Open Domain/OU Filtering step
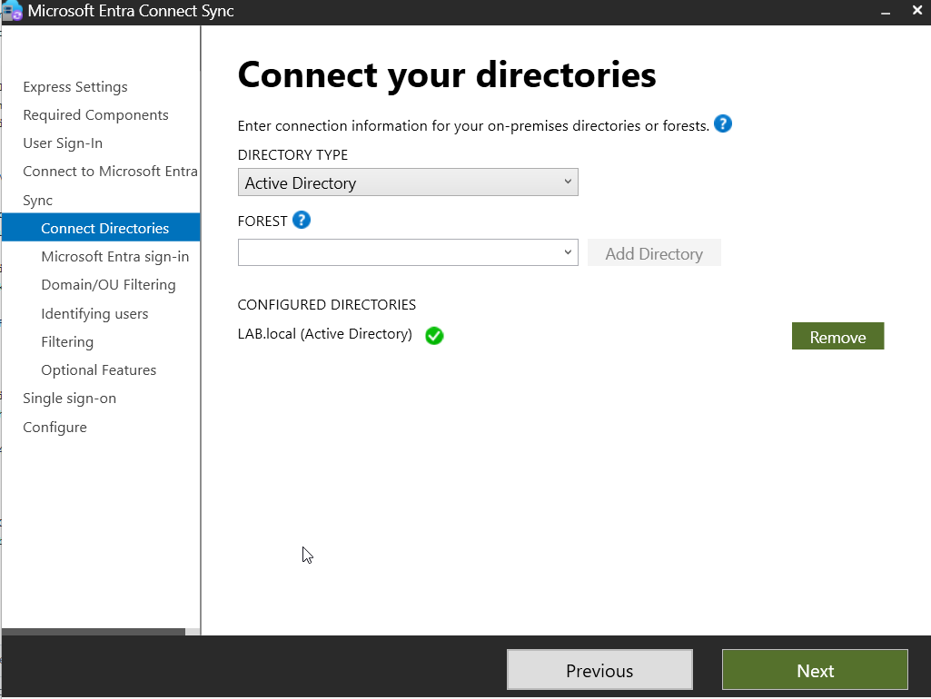 pos(109,285)
